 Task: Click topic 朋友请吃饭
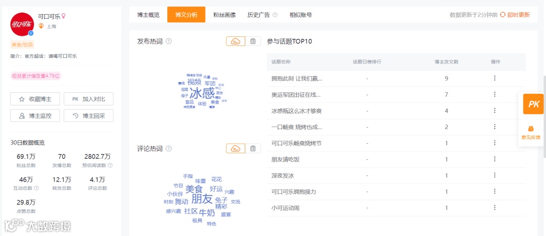point(285,159)
